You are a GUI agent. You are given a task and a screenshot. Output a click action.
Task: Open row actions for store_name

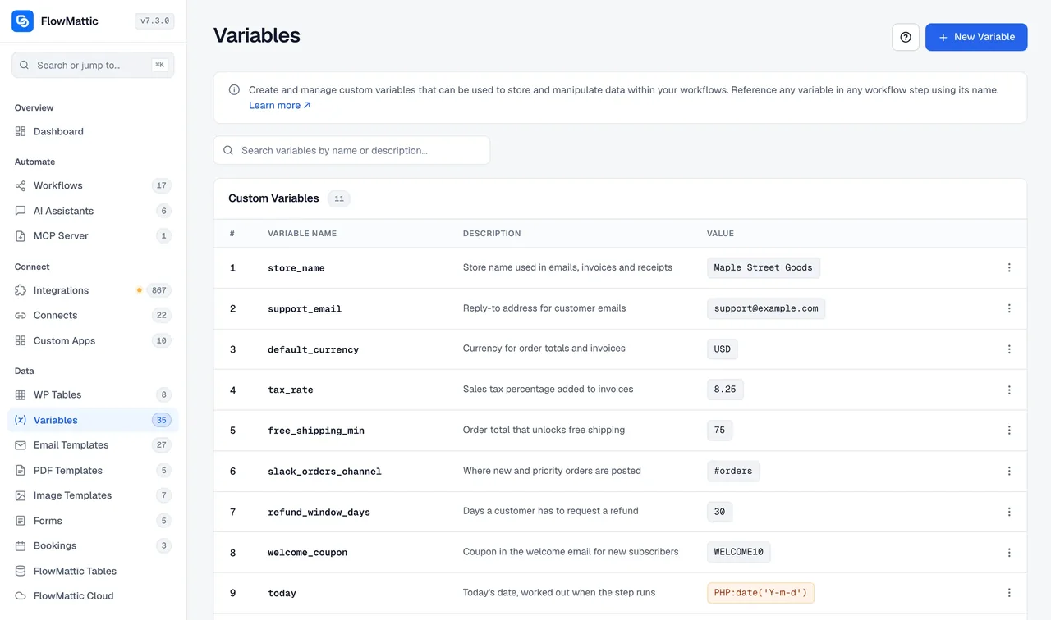point(1009,268)
